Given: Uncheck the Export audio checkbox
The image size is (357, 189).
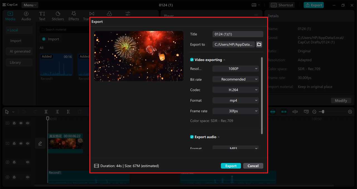Looking at the screenshot, I should 192,137.
